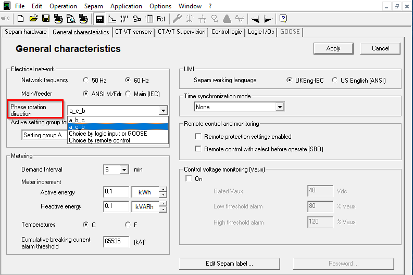The height and width of the screenshot is (275, 413).
Task: Click Cumulative breaking current threshold field
Action: point(116,242)
